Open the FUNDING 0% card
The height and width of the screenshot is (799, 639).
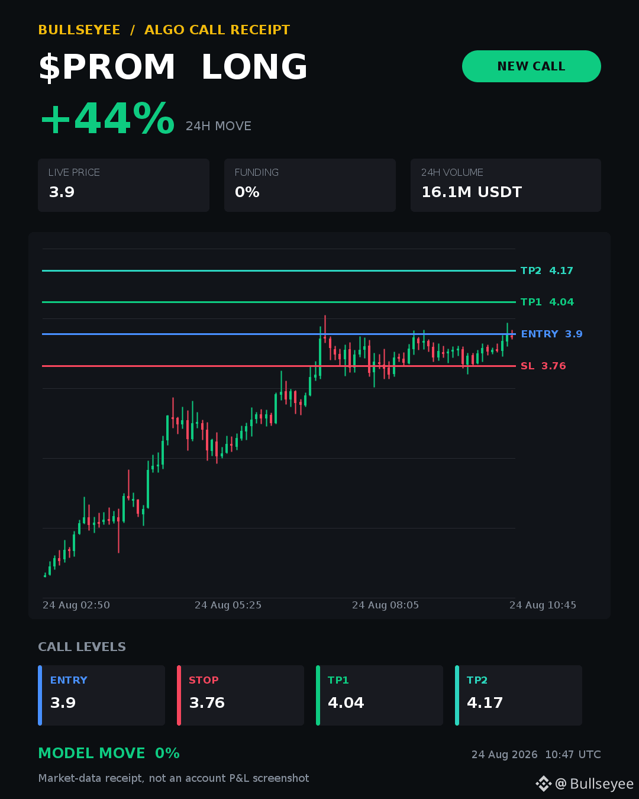[310, 185]
